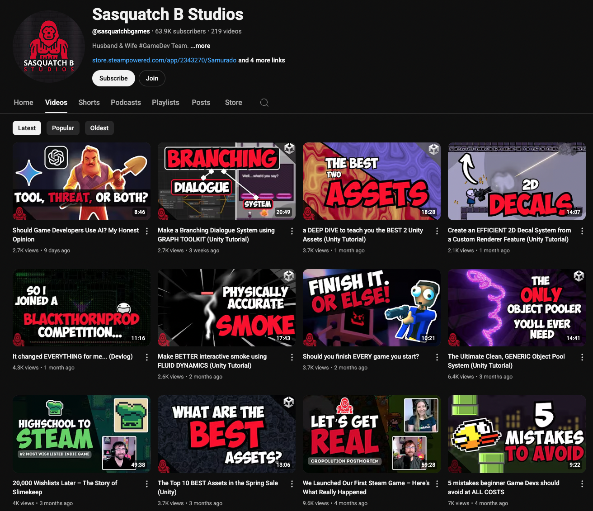Play the 'Finish It, Or Else!' thumbnail

pyautogui.click(x=372, y=308)
